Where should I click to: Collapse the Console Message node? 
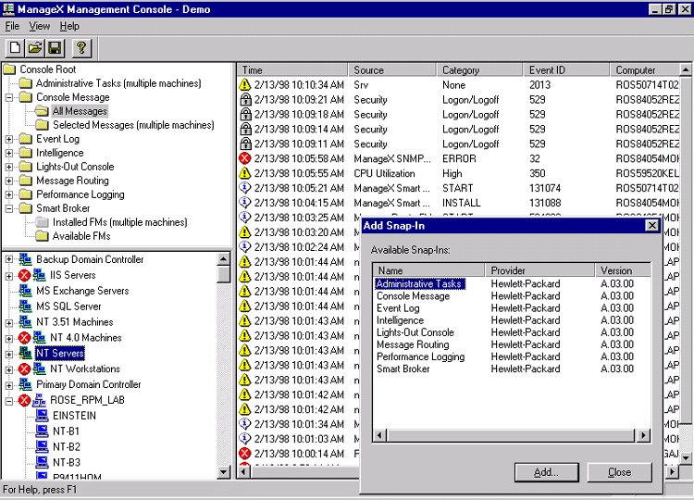[9, 97]
